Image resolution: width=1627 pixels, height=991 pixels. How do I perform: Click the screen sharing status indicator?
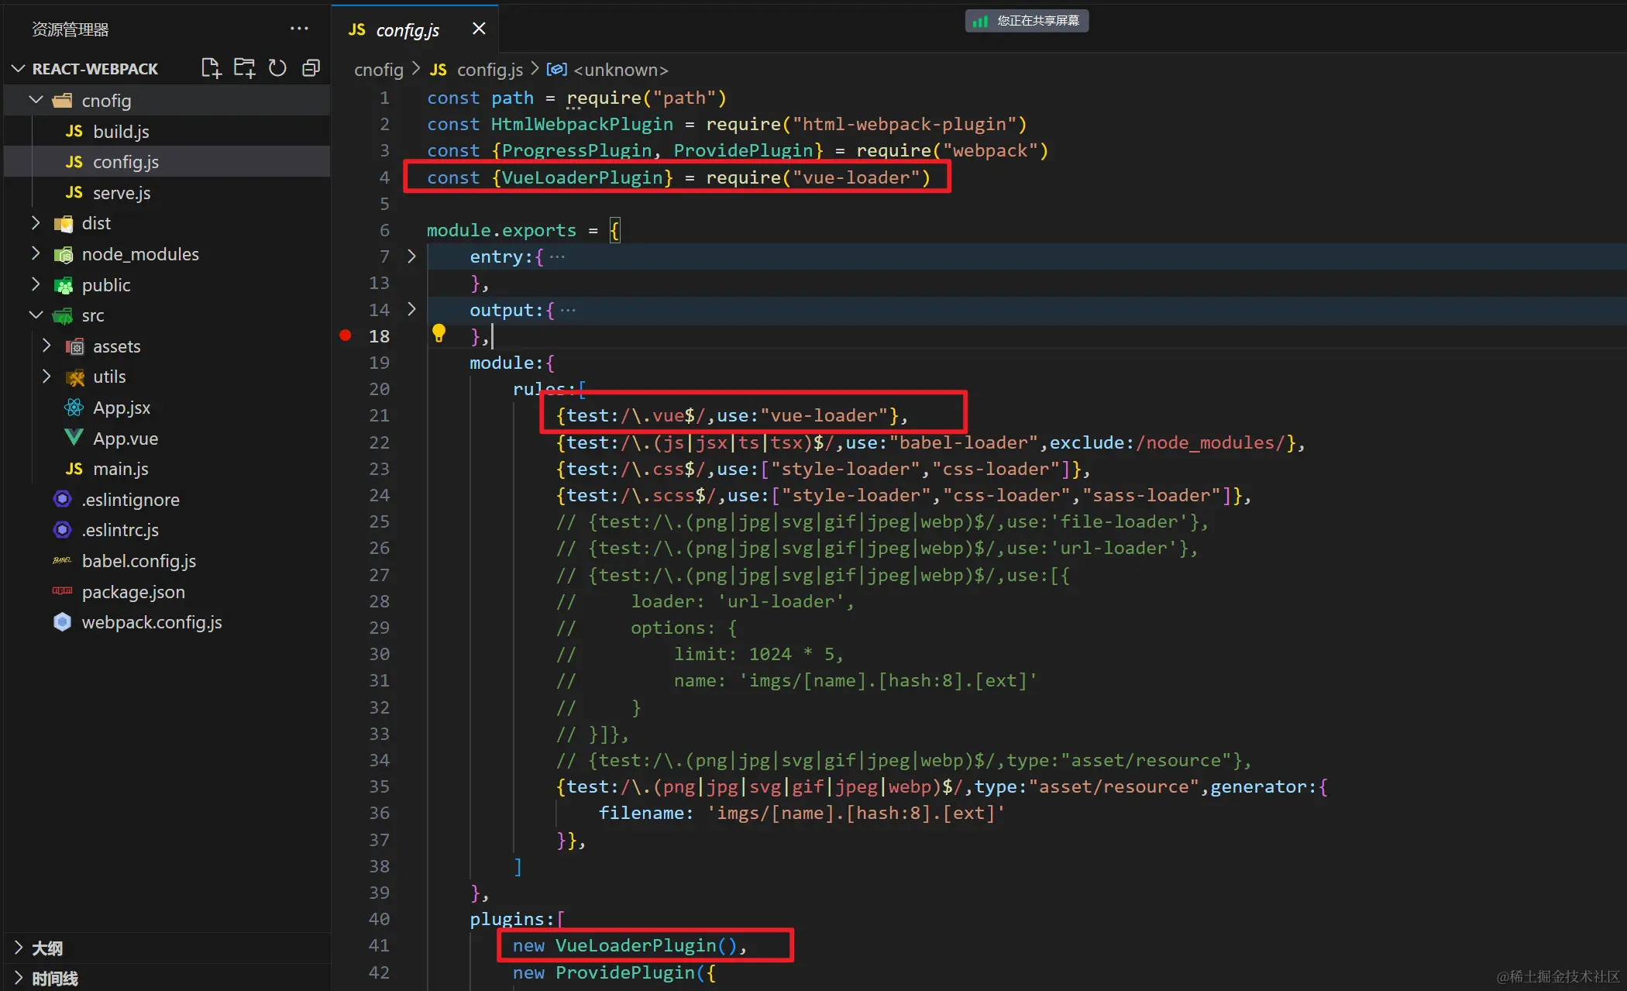click(x=1027, y=21)
